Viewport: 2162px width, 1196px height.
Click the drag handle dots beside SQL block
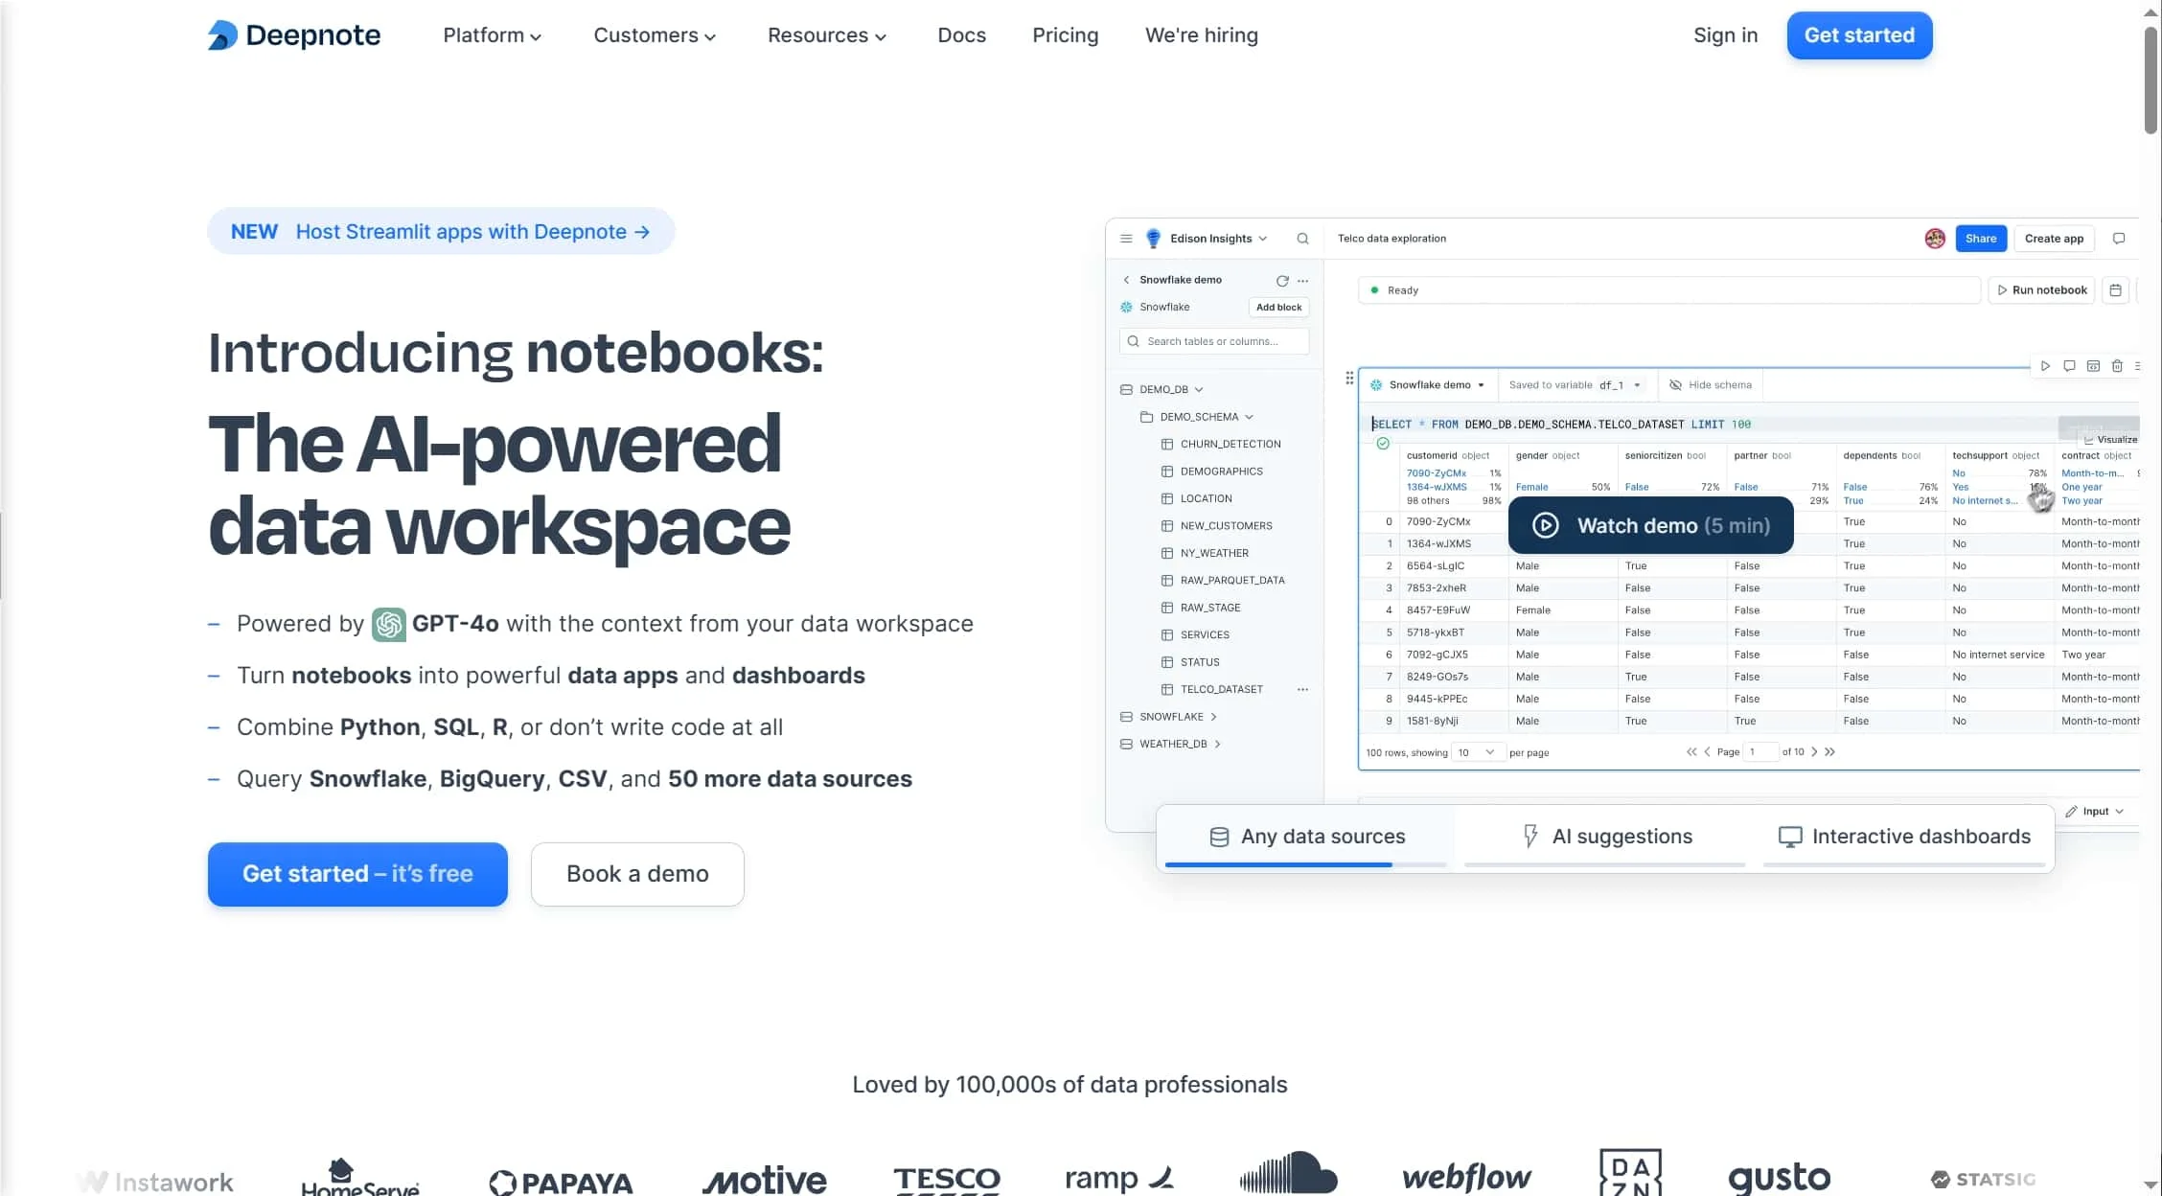point(1349,378)
